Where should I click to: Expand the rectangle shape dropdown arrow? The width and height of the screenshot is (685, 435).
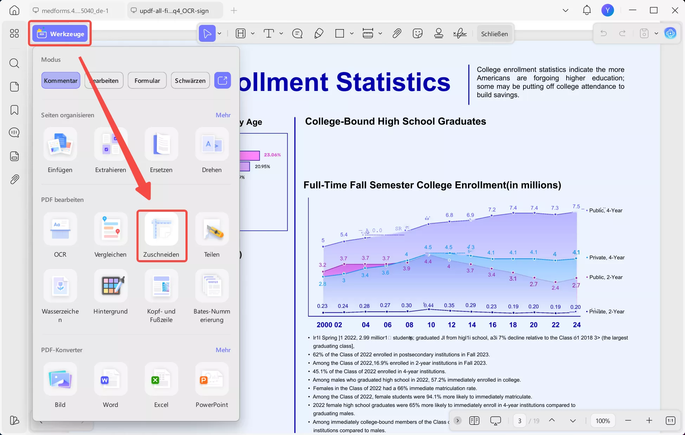[352, 34]
